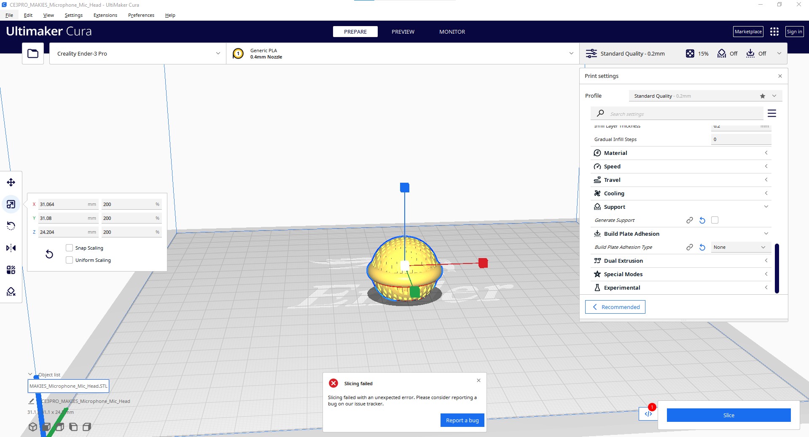Select the Move tool
The height and width of the screenshot is (437, 809).
click(11, 182)
